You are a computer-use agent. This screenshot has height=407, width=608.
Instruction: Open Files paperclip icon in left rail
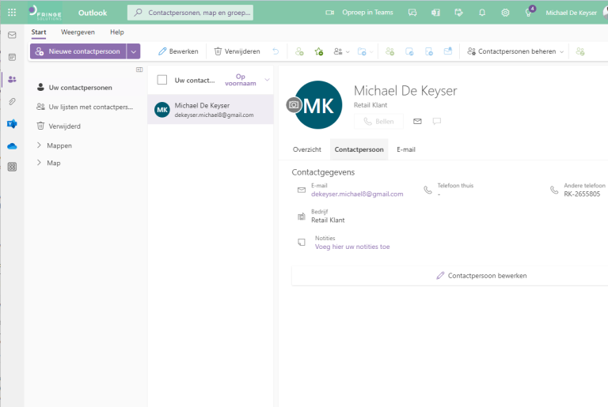(12, 101)
